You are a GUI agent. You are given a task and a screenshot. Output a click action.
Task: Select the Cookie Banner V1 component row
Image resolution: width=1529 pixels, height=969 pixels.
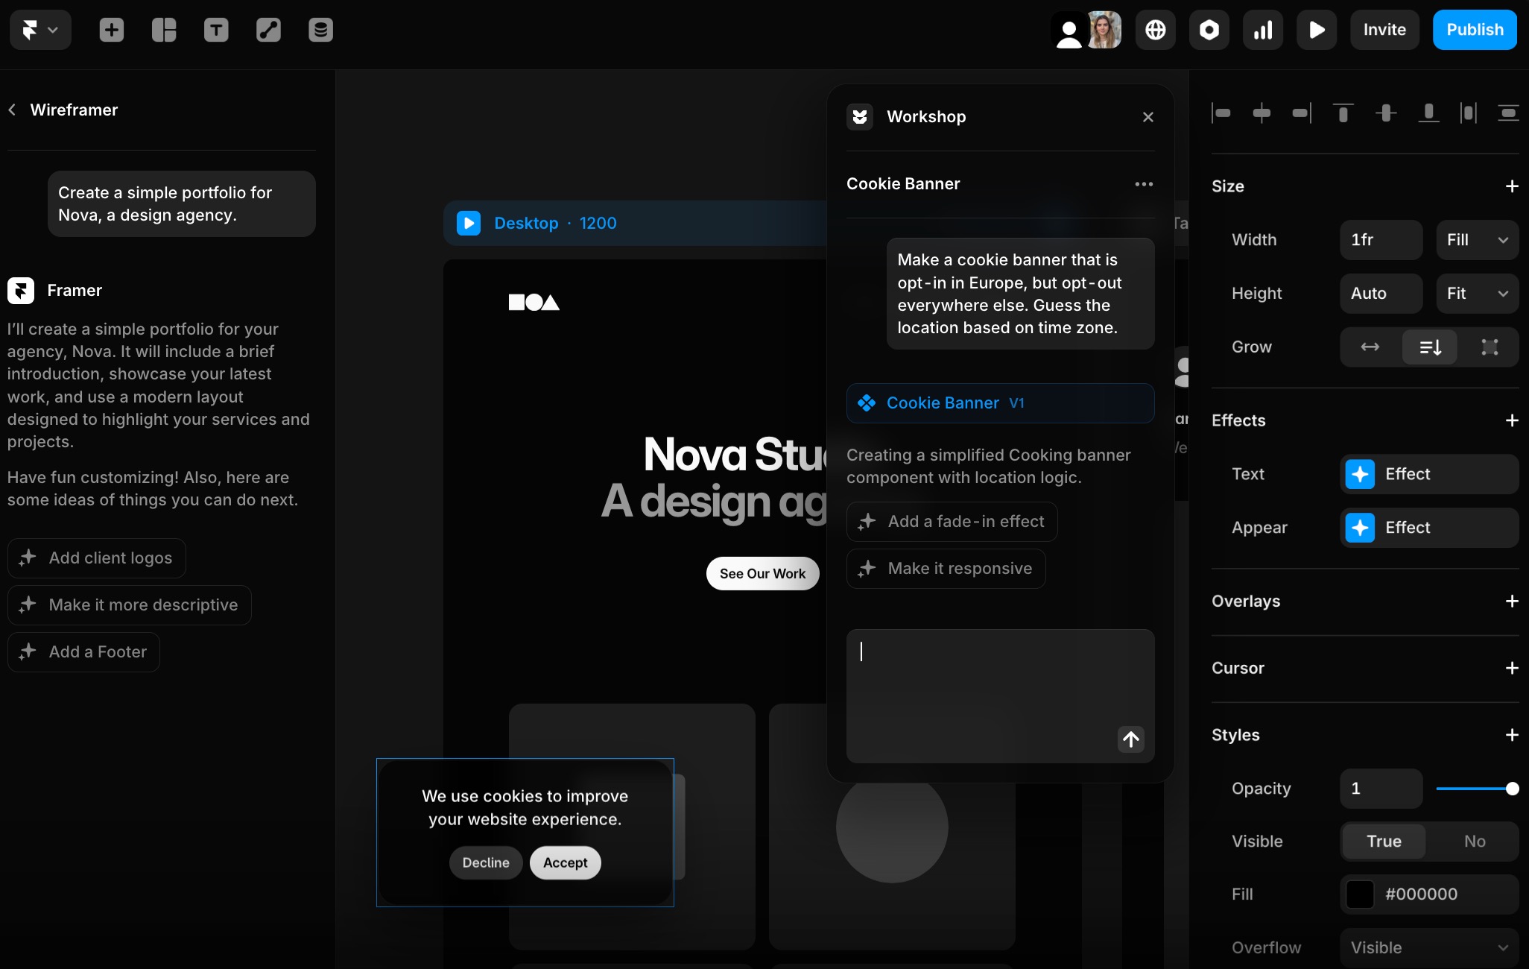click(x=1000, y=403)
